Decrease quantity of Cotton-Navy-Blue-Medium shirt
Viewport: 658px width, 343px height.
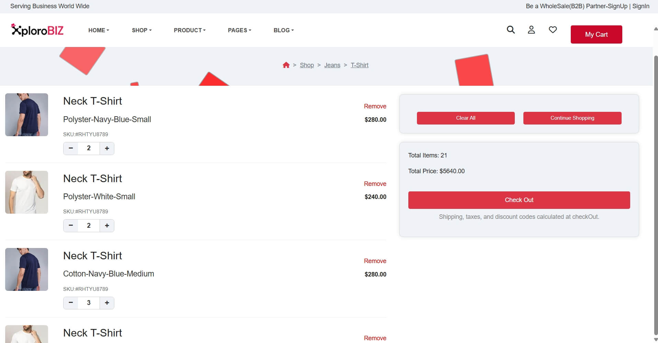click(71, 303)
